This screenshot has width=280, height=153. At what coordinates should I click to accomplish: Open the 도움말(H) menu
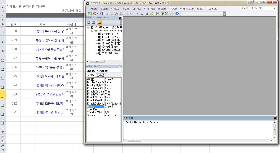[x=212, y=9]
